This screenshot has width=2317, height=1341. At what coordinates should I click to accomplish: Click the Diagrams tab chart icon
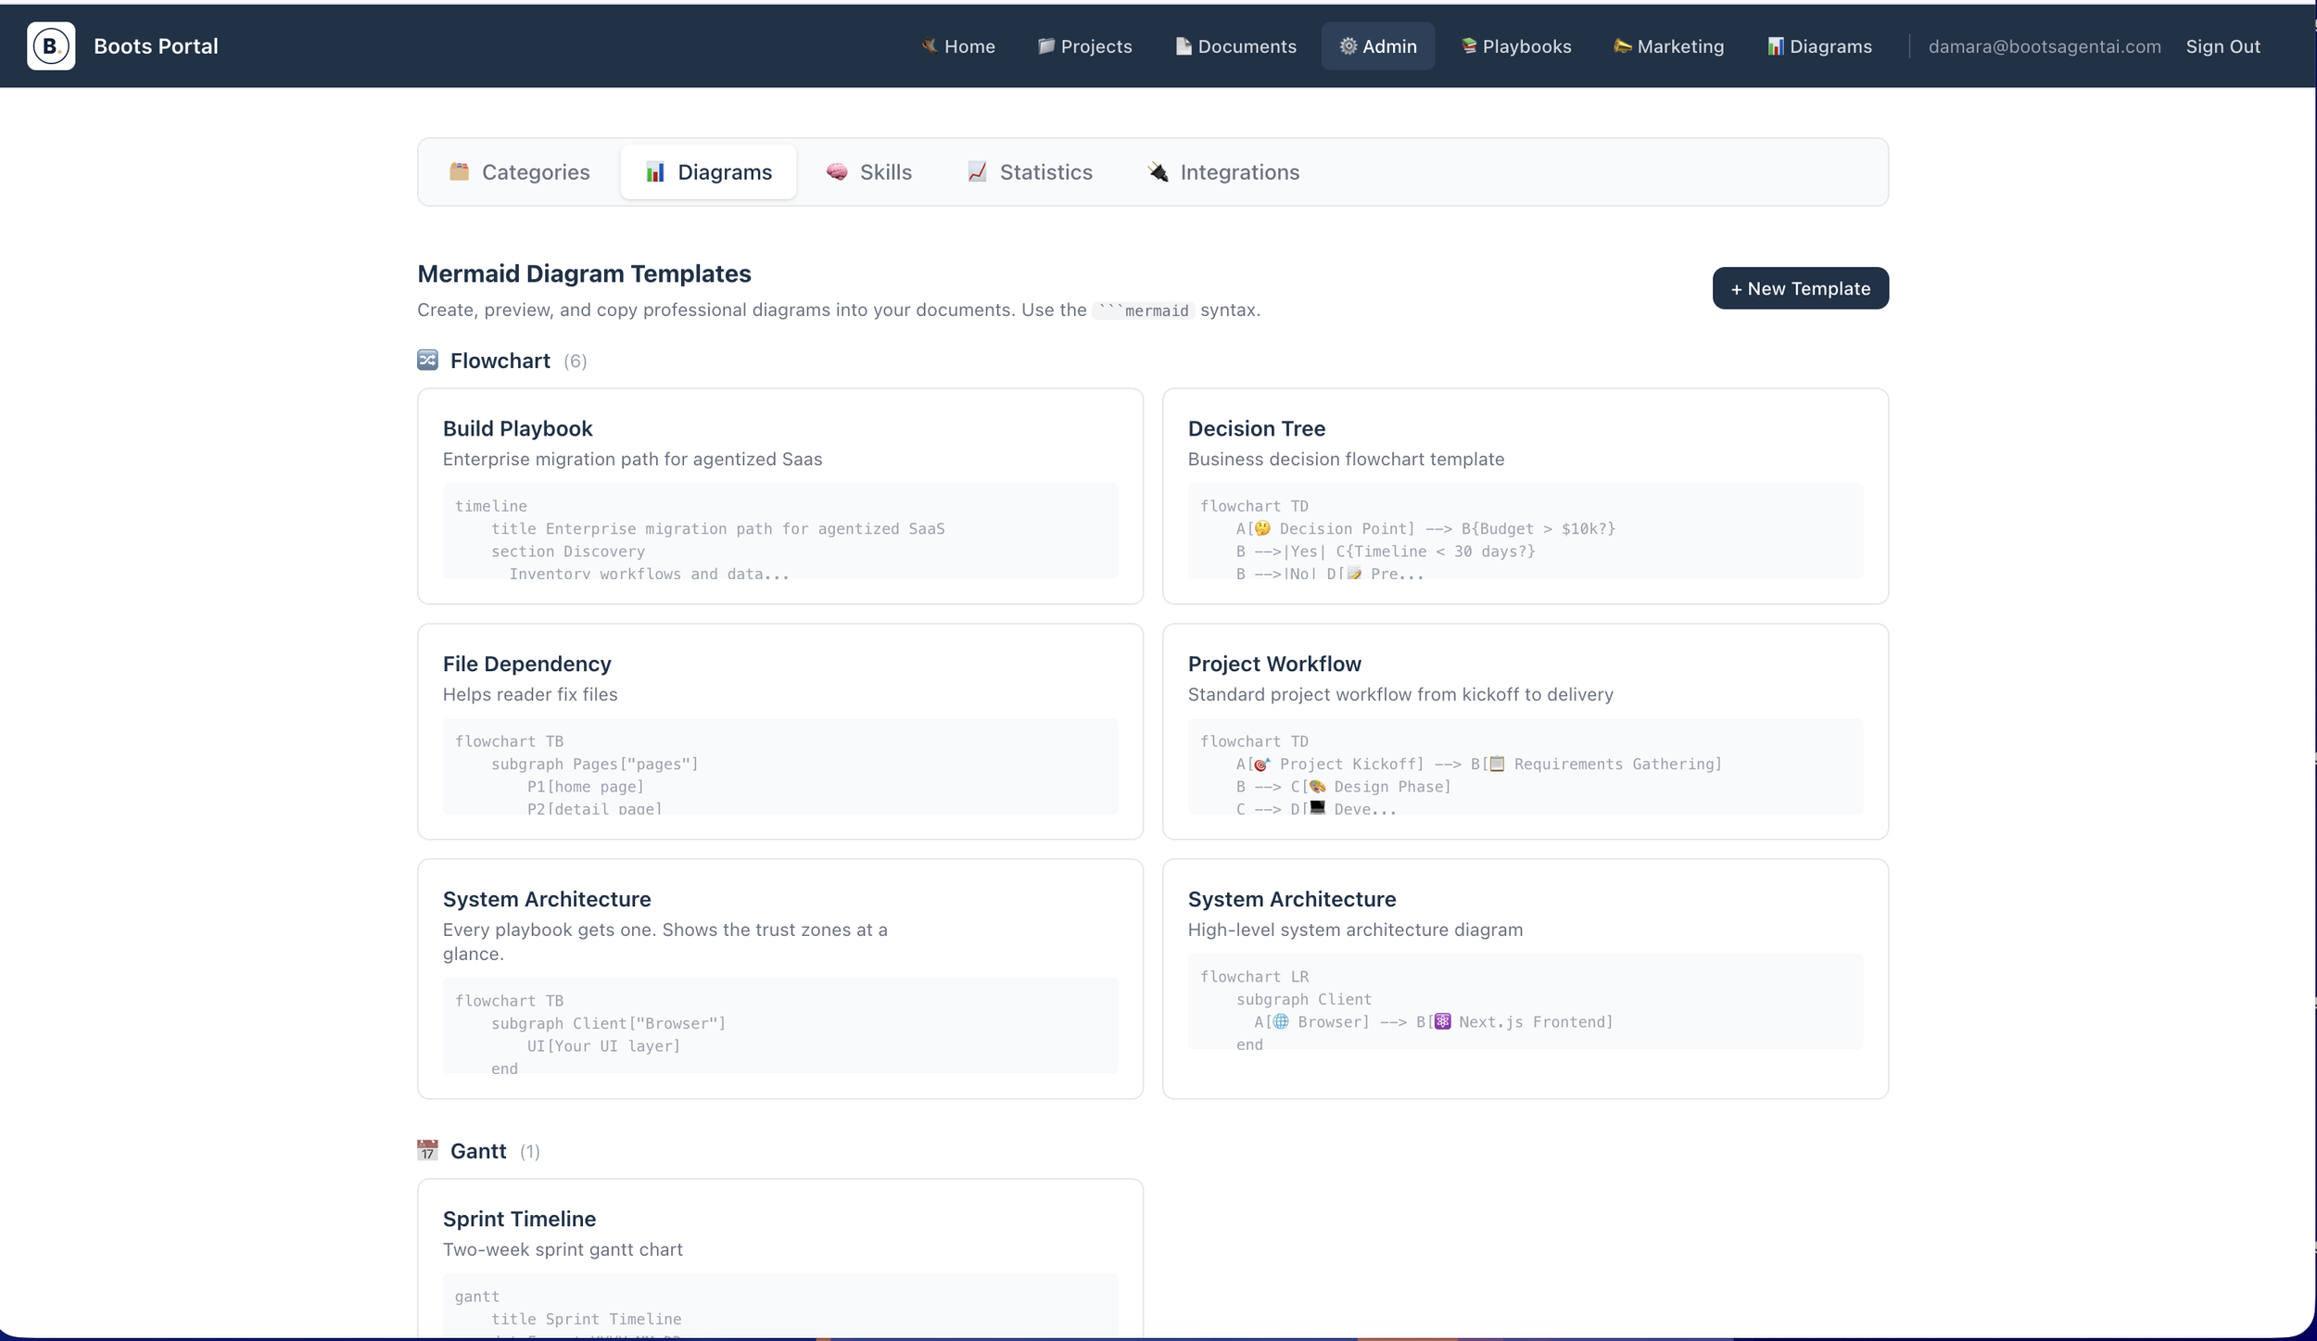655,171
